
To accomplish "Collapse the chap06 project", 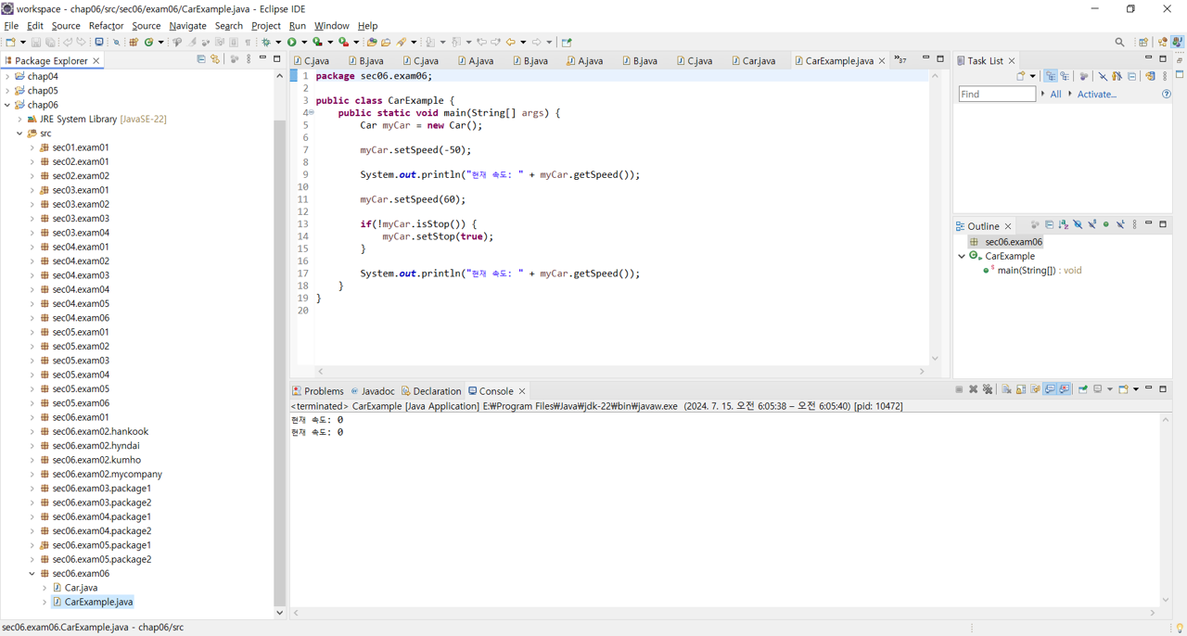I will click(7, 105).
